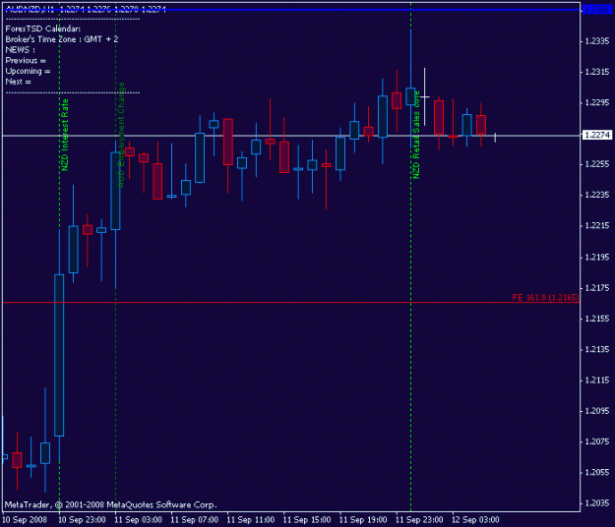Click the blue 1.2355 price tag on axis
615x527 pixels.
pos(597,10)
